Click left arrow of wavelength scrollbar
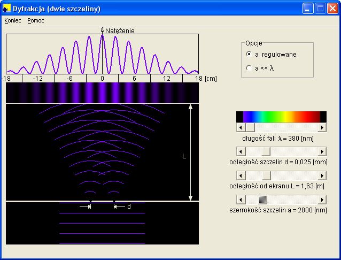Image resolution: width=341 pixels, height=260 pixels. [241, 128]
